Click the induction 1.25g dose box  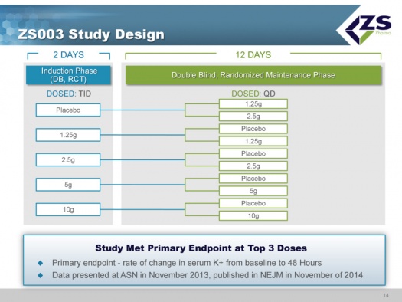pos(68,135)
